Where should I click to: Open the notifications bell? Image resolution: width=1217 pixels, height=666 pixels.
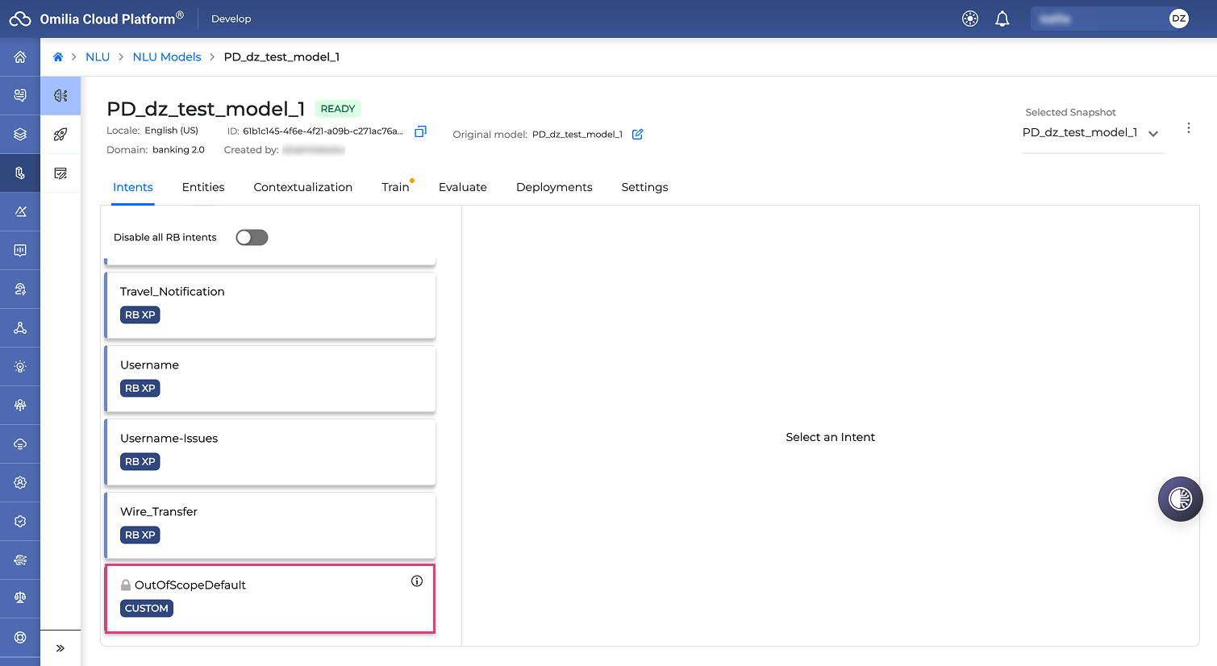point(1002,19)
